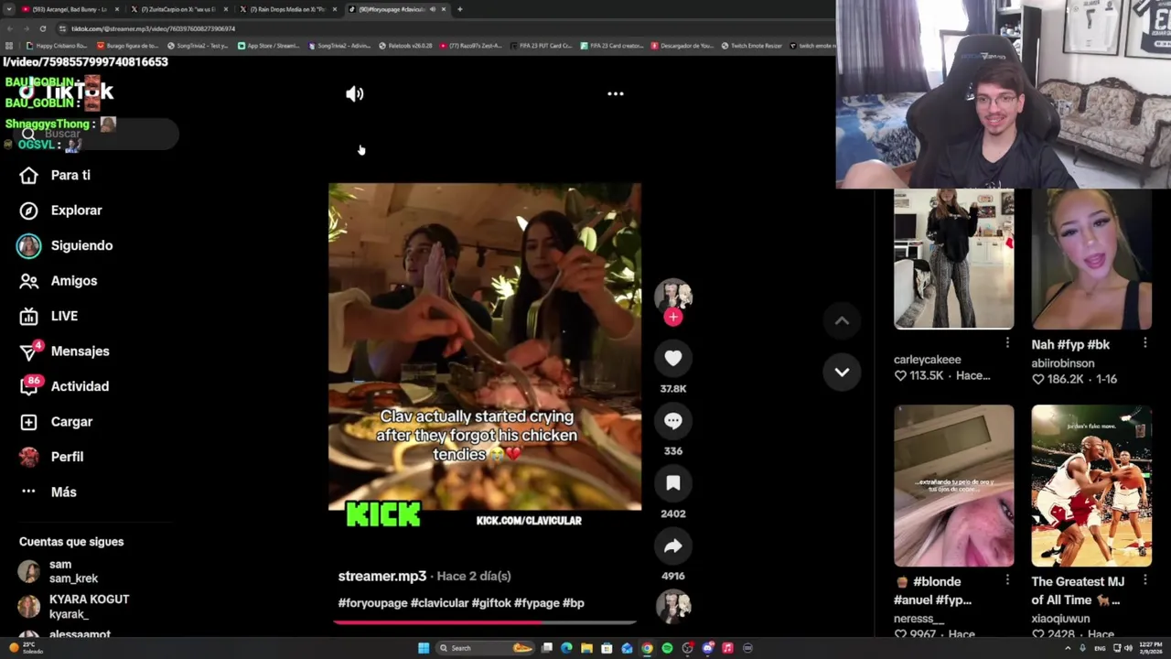The image size is (1171, 659).
Task: Open the creator's profile avatar beside video
Action: [673, 296]
